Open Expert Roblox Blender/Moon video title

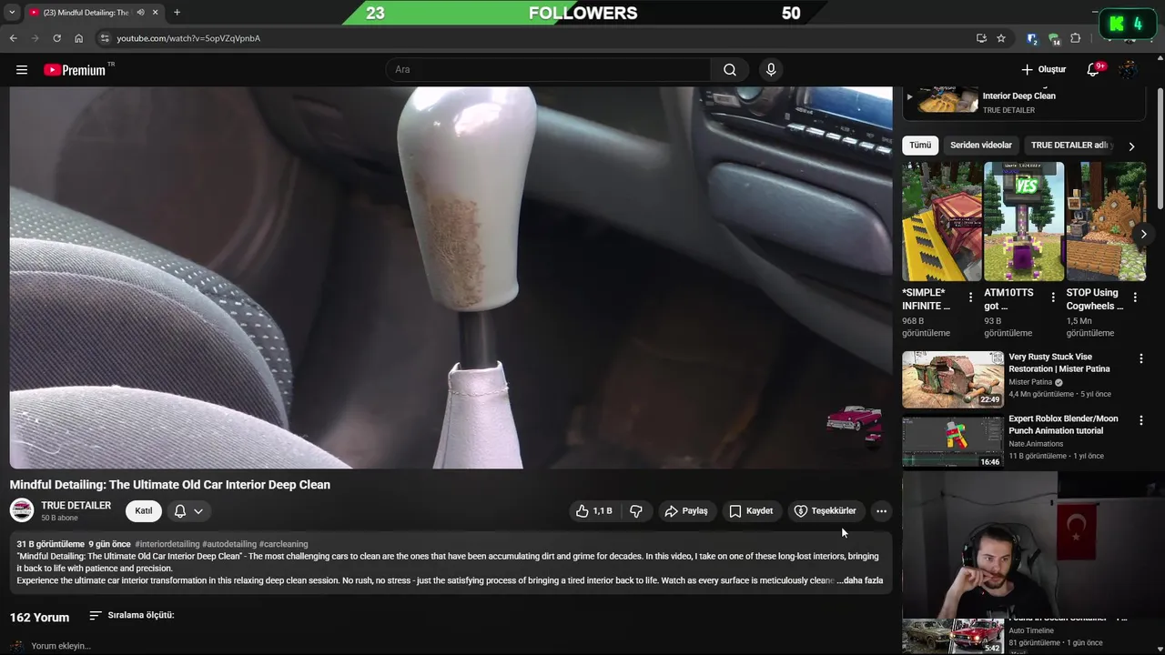1063,425
